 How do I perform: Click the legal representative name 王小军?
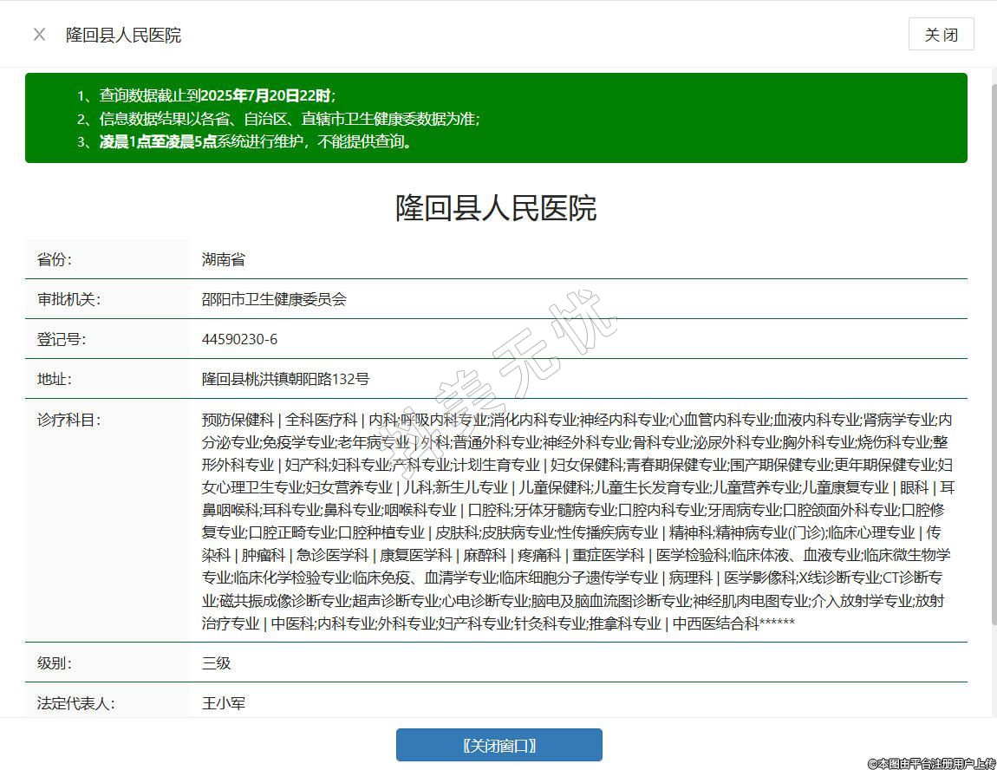pos(224,702)
